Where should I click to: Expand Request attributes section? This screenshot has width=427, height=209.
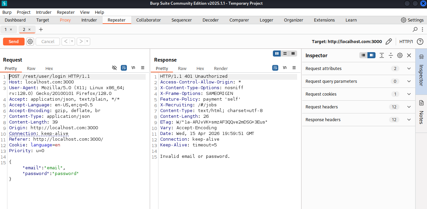tap(409, 68)
